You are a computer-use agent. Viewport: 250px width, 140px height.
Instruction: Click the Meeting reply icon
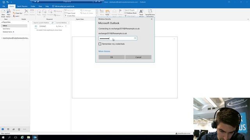point(58,11)
